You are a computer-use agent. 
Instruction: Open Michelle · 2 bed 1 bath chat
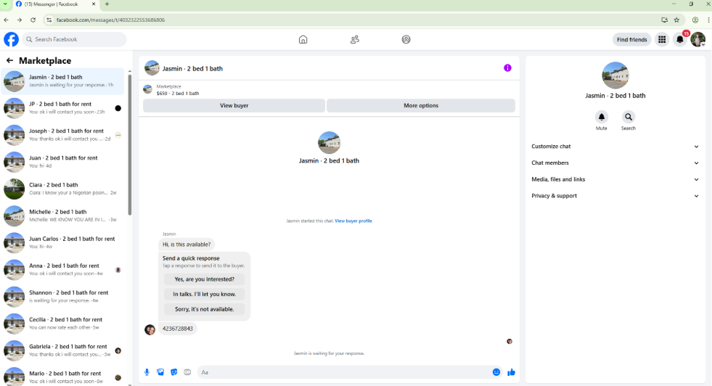[62, 215]
